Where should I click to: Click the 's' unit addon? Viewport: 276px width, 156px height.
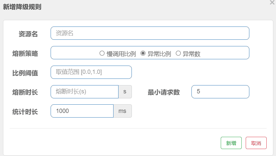[125, 92]
